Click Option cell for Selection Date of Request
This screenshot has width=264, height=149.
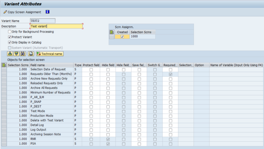(x=201, y=69)
